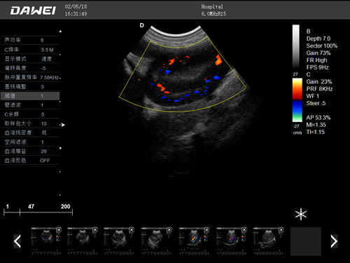The height and width of the screenshot is (263, 350).
Task: Select the 血流增益 29 flow gain row
Action: click(x=30, y=151)
